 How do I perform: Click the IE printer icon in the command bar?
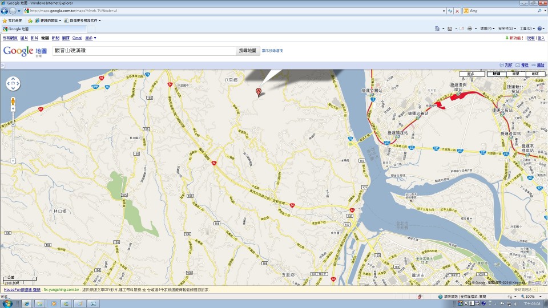469,28
